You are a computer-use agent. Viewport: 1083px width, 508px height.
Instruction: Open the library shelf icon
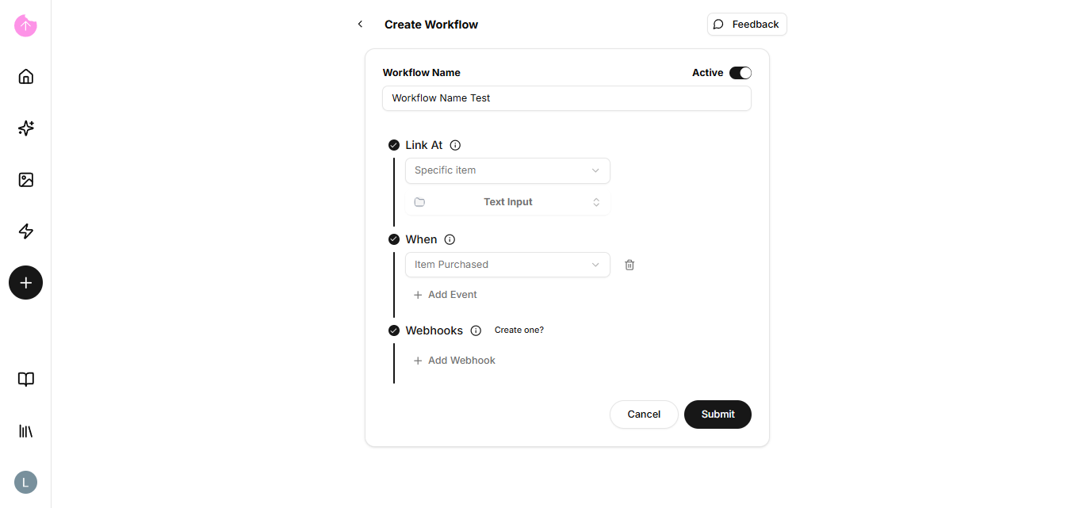pyautogui.click(x=26, y=431)
